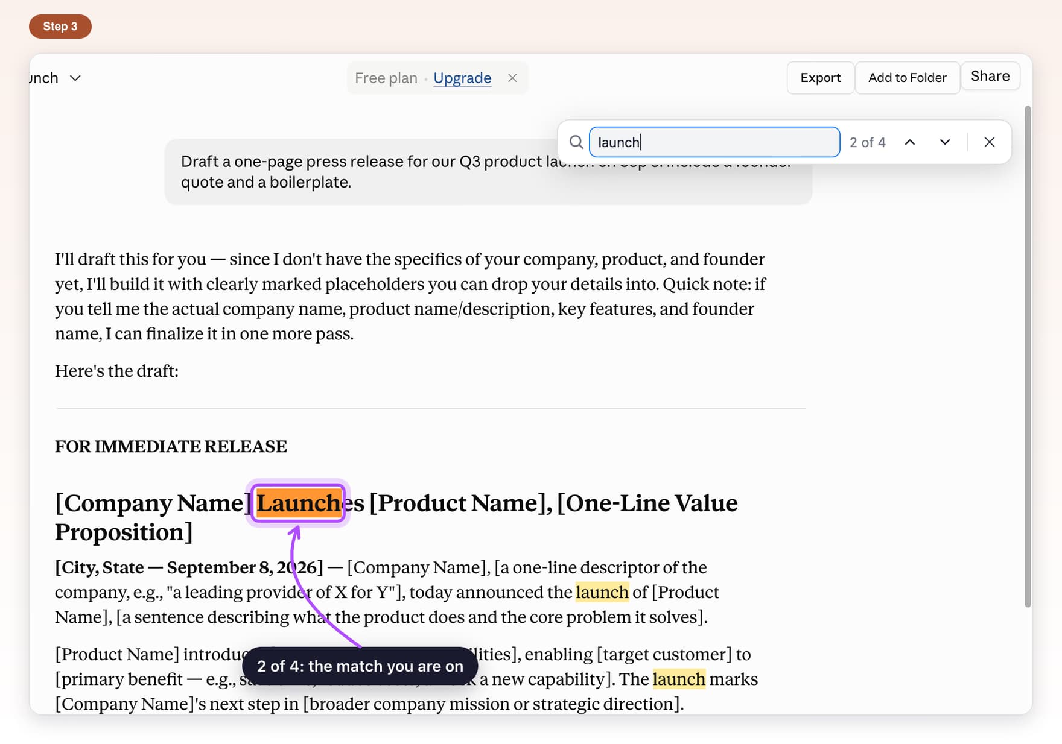This screenshot has height=744, width=1062.
Task: Open the Upgrade link
Action: 462,78
